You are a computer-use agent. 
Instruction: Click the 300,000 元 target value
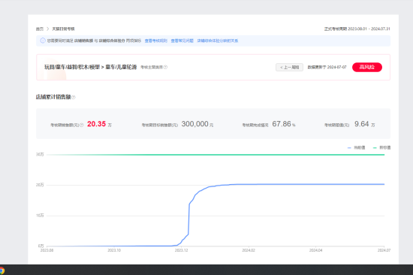pyautogui.click(x=197, y=124)
